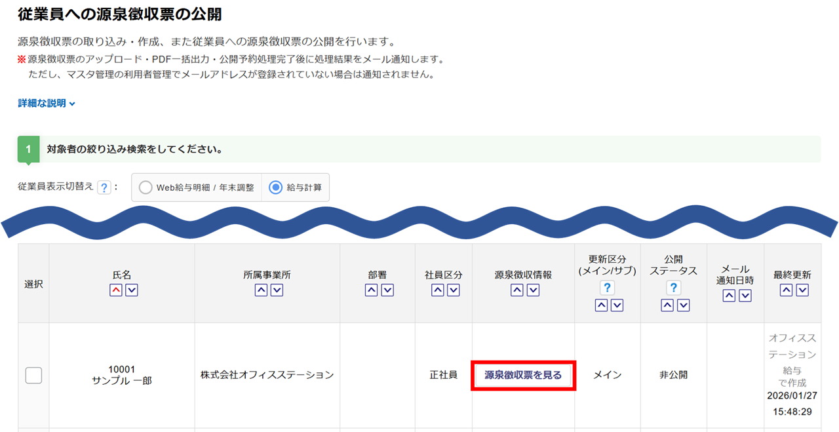Click help icon beside 従業員表示切替え
839x432 pixels.
coord(104,187)
